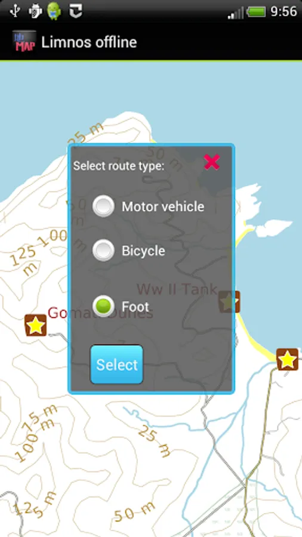Open the Android debugging notification icon
Viewport: 302px width, 537px height.
pyautogui.click(x=35, y=11)
